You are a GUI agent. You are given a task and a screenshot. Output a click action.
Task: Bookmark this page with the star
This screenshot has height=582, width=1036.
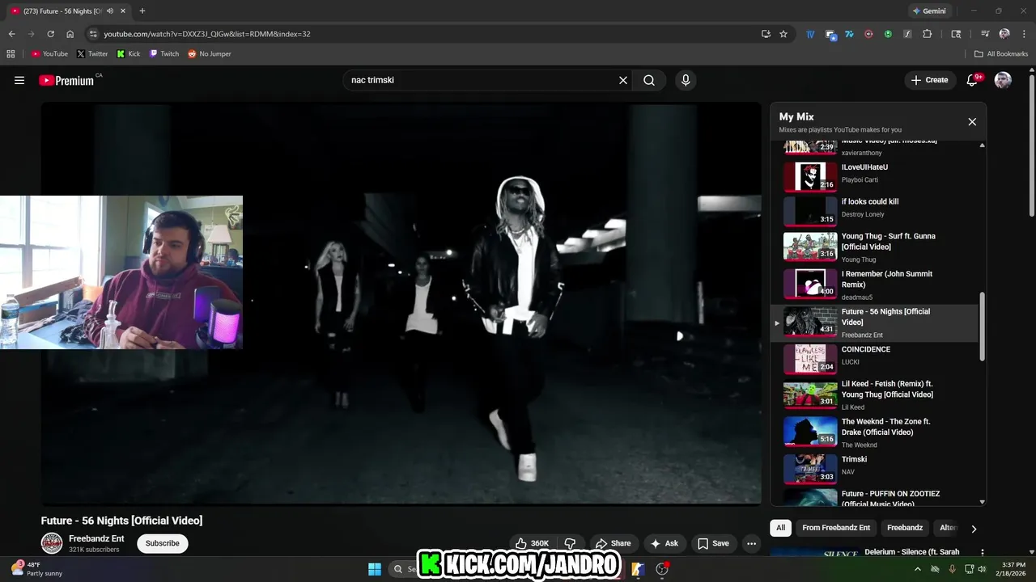[783, 34]
